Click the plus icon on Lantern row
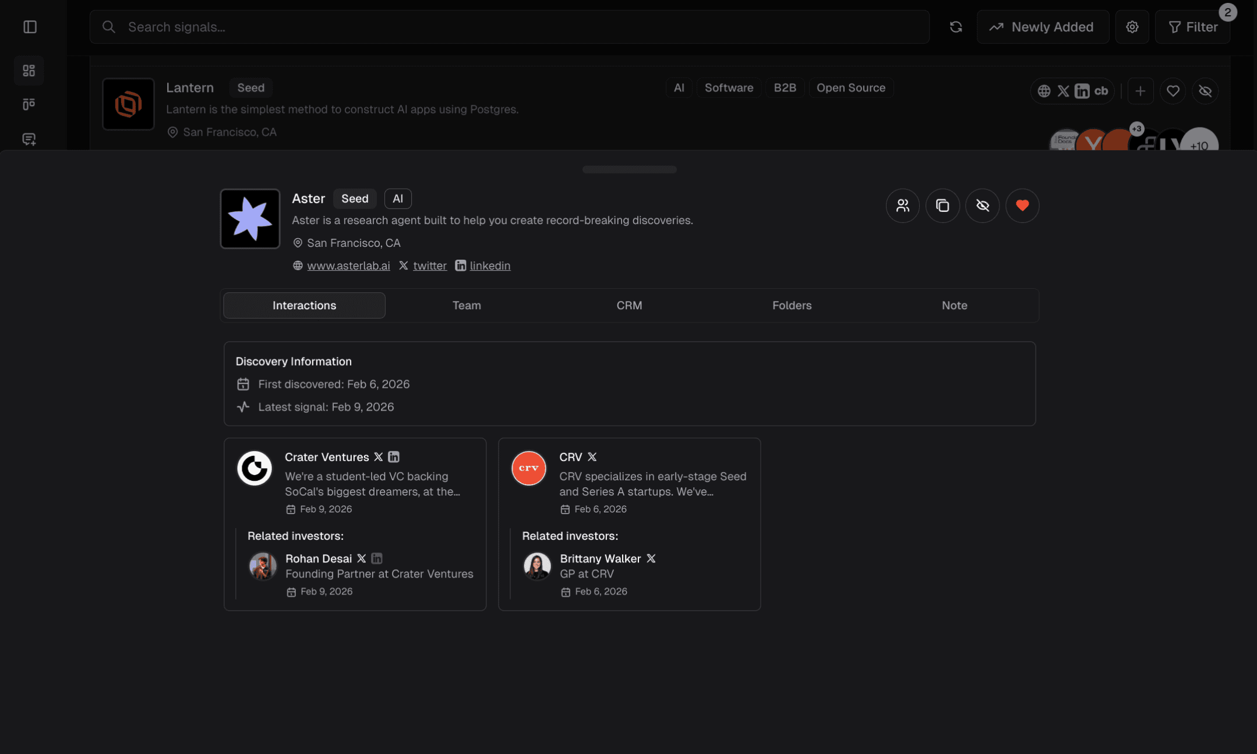The image size is (1257, 754). pos(1140,91)
